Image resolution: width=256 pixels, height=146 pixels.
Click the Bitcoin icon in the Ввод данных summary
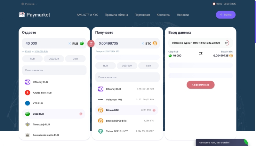pyautogui.click(x=231, y=56)
